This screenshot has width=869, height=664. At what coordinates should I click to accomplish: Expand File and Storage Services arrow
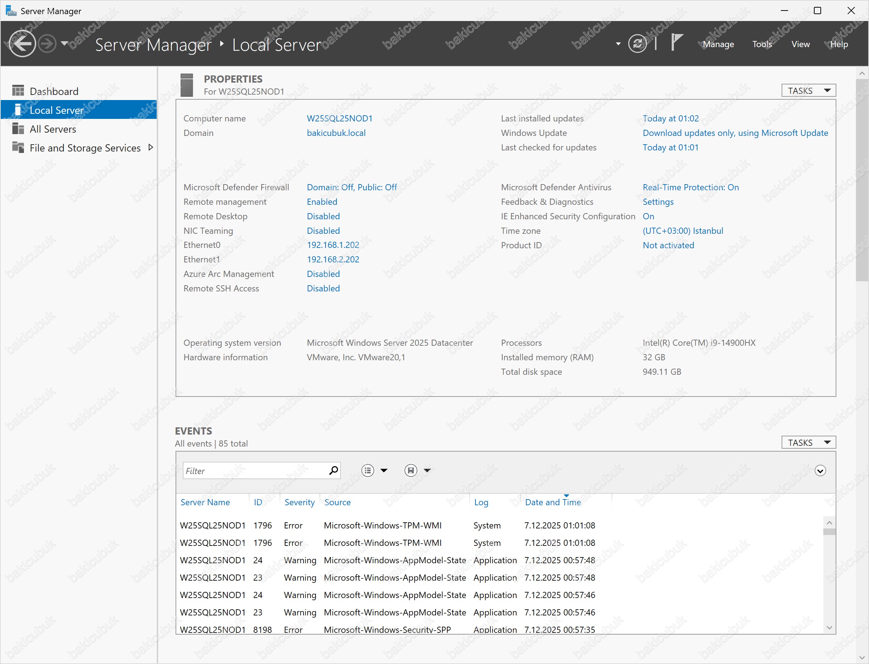[150, 148]
